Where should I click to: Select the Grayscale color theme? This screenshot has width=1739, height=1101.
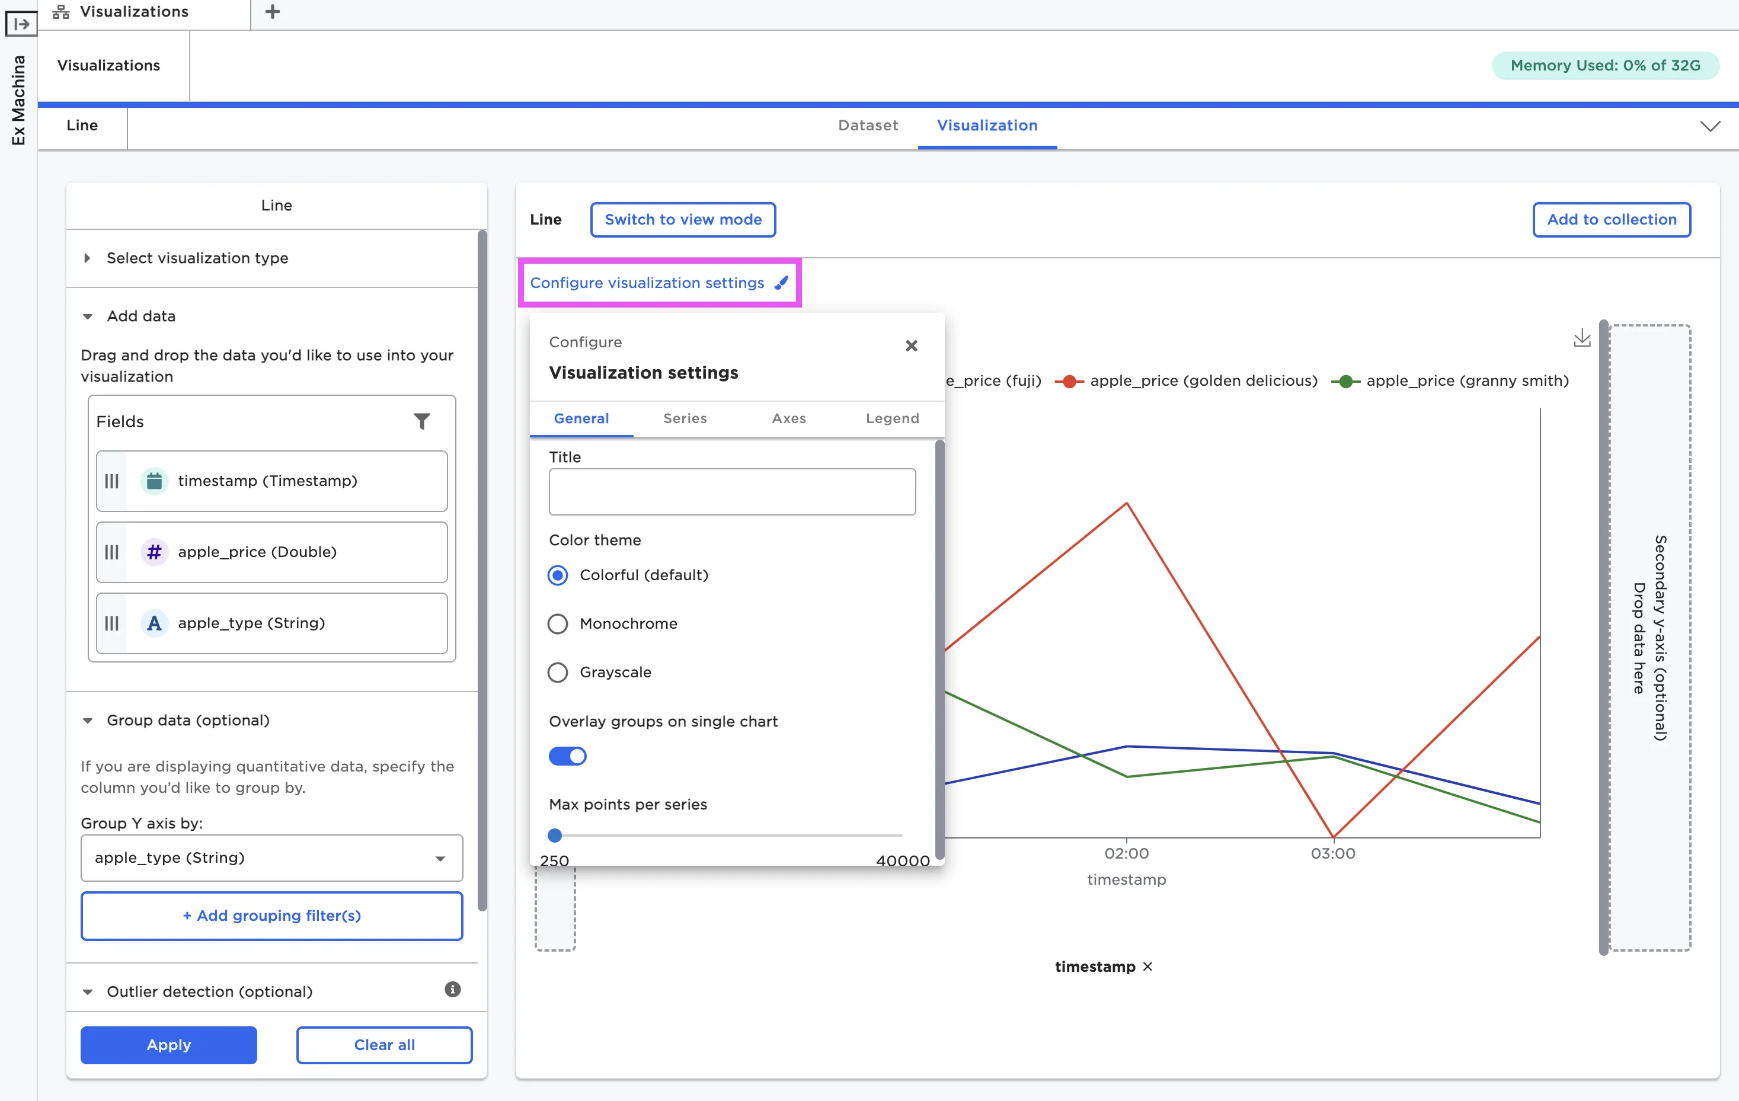coord(558,672)
